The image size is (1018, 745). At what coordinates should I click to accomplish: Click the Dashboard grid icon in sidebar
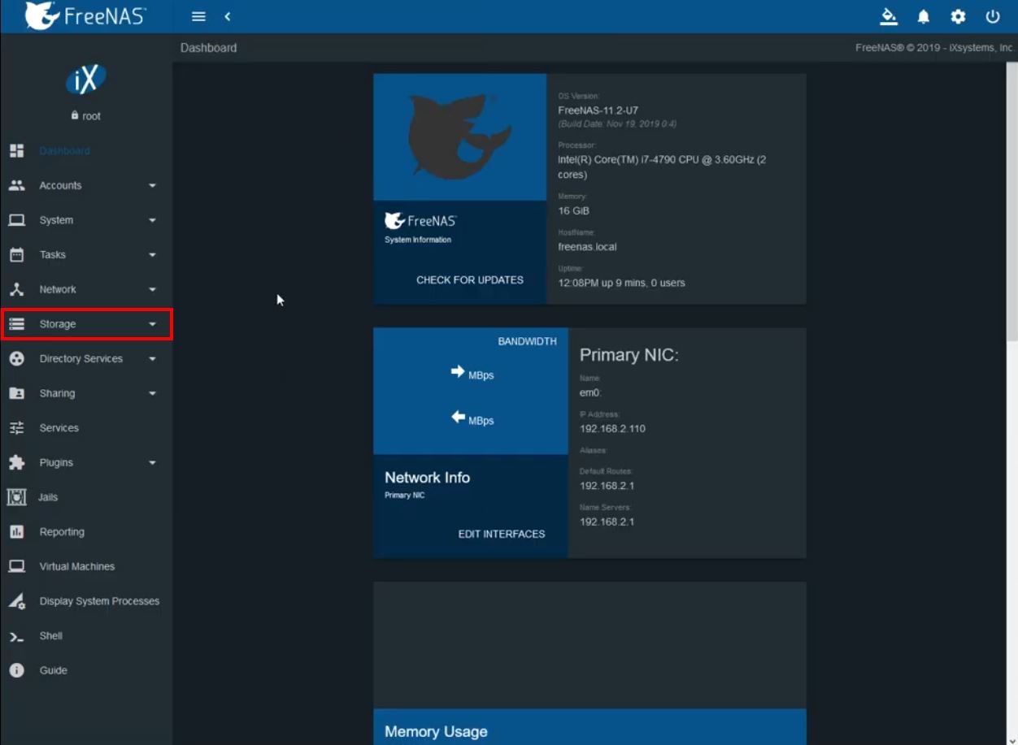pyautogui.click(x=16, y=151)
